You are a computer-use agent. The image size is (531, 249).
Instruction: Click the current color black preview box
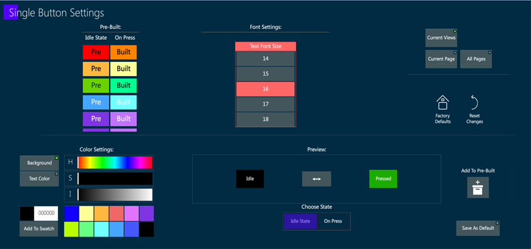[x=27, y=213]
